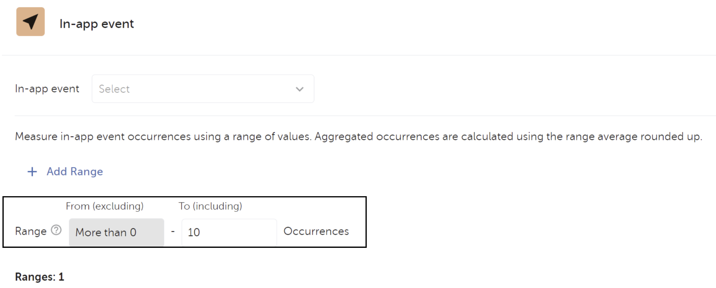Click the sentence starting with Measure in-app event
The width and height of the screenshot is (716, 288).
(x=163, y=136)
